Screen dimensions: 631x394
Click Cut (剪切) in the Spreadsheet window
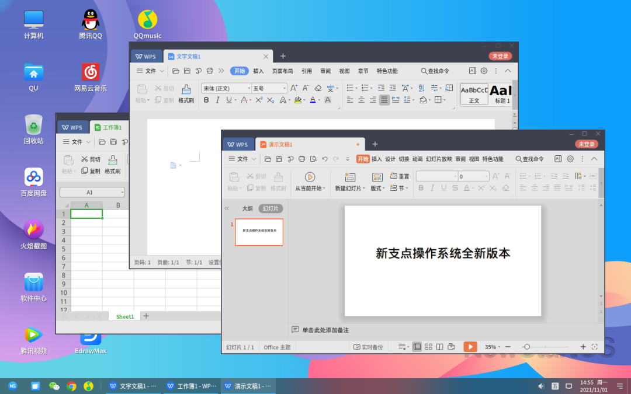coord(91,159)
